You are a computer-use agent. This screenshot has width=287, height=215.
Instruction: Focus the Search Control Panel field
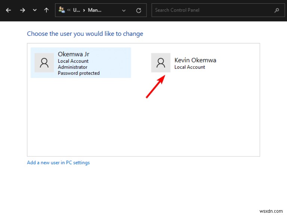[218, 10]
